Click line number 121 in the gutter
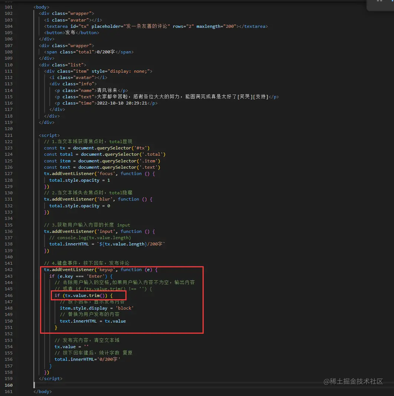This screenshot has width=394, height=396. click(8, 135)
